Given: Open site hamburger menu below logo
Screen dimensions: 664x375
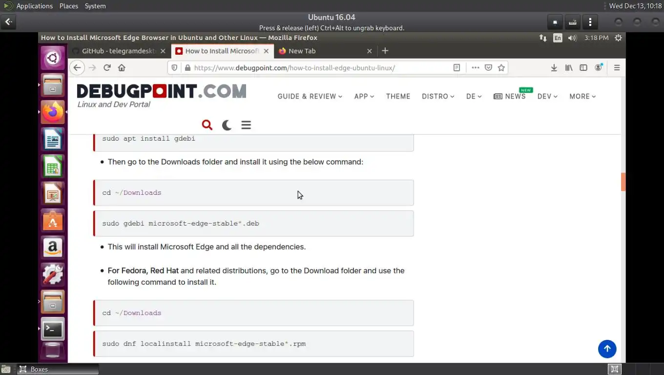Looking at the screenshot, I should [246, 125].
